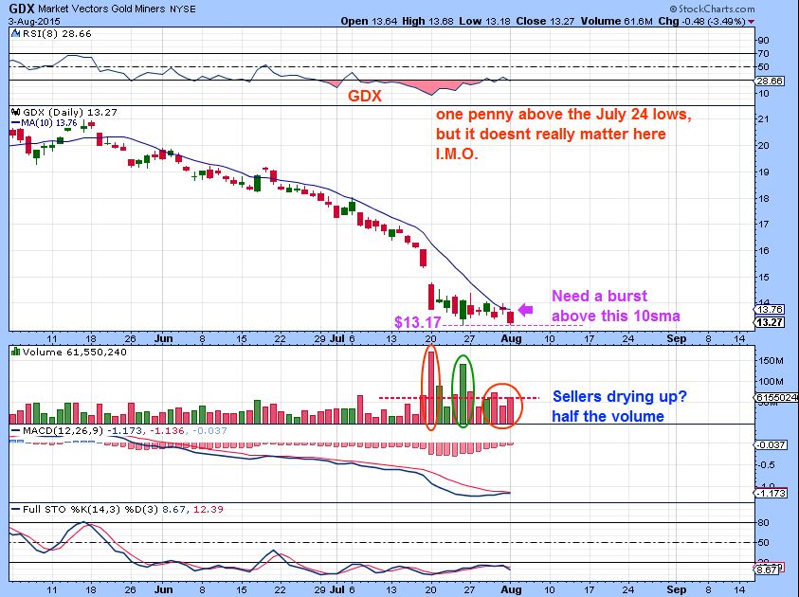
Task: Click the 'GDX (Daily) 13.27' legend text
Action: click(70, 113)
